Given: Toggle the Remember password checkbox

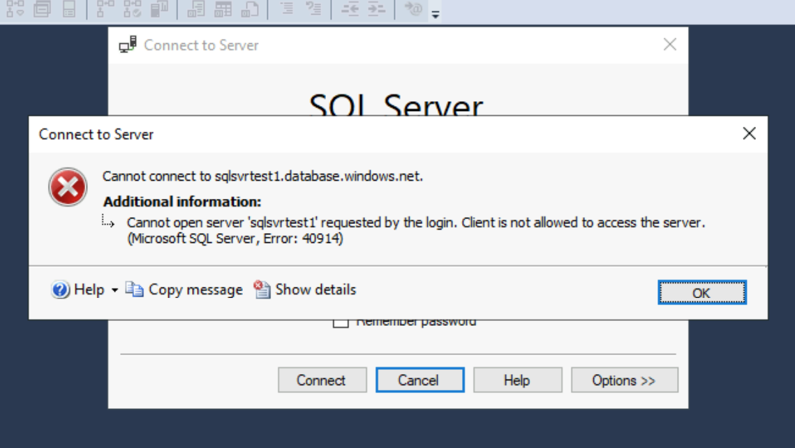Looking at the screenshot, I should click(x=341, y=323).
